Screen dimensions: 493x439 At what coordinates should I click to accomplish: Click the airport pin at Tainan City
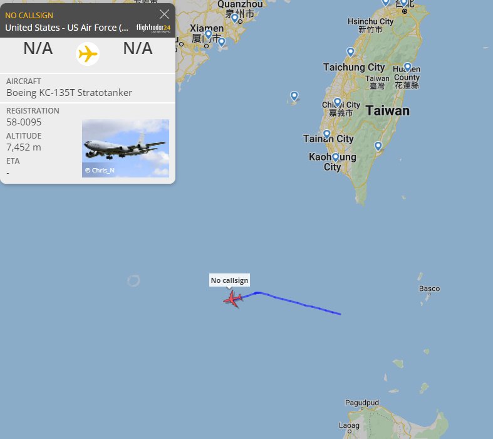326,134
